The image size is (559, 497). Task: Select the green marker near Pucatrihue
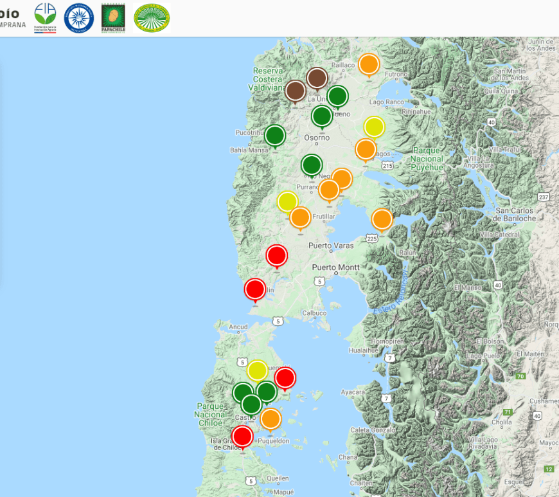275,135
